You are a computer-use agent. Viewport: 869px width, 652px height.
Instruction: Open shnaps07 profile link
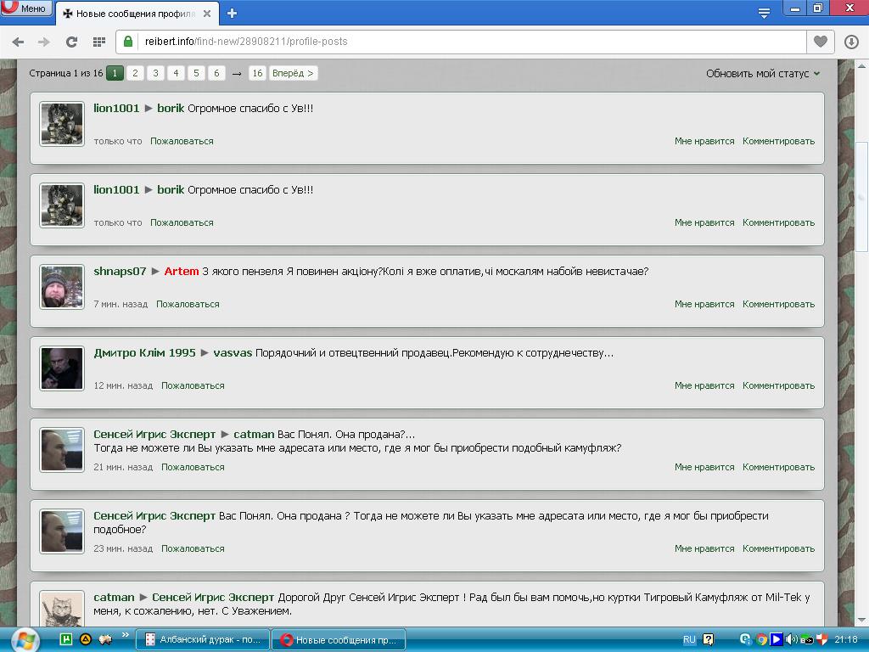(120, 271)
